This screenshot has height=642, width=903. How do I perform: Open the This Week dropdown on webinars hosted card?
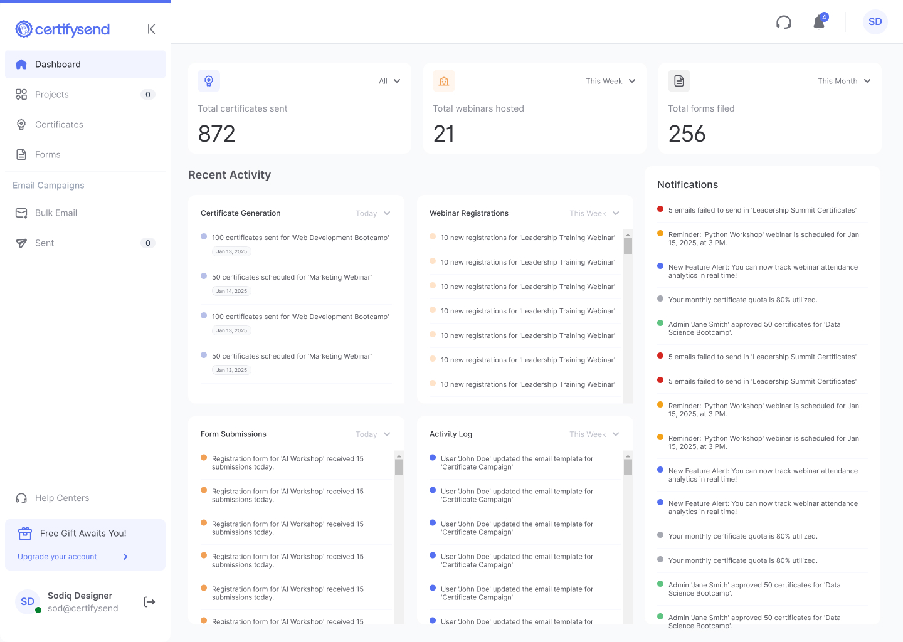pyautogui.click(x=611, y=81)
